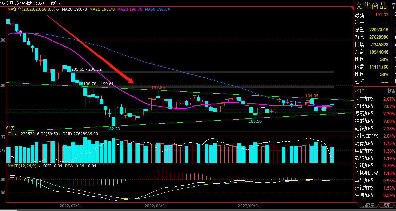Select the 菜籽油加权 row

pyautogui.click(x=375, y=136)
